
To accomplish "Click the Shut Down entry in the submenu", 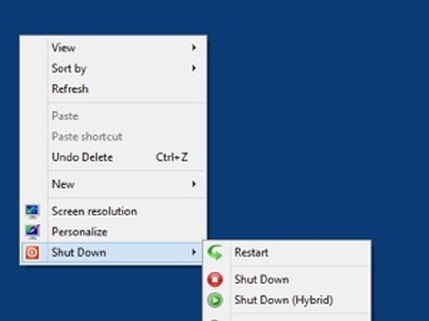I will [261, 280].
